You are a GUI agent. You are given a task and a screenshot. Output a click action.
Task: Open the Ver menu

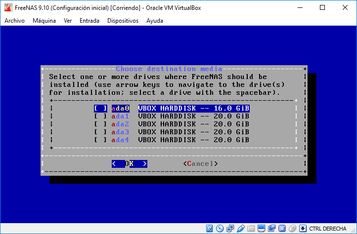(68, 21)
